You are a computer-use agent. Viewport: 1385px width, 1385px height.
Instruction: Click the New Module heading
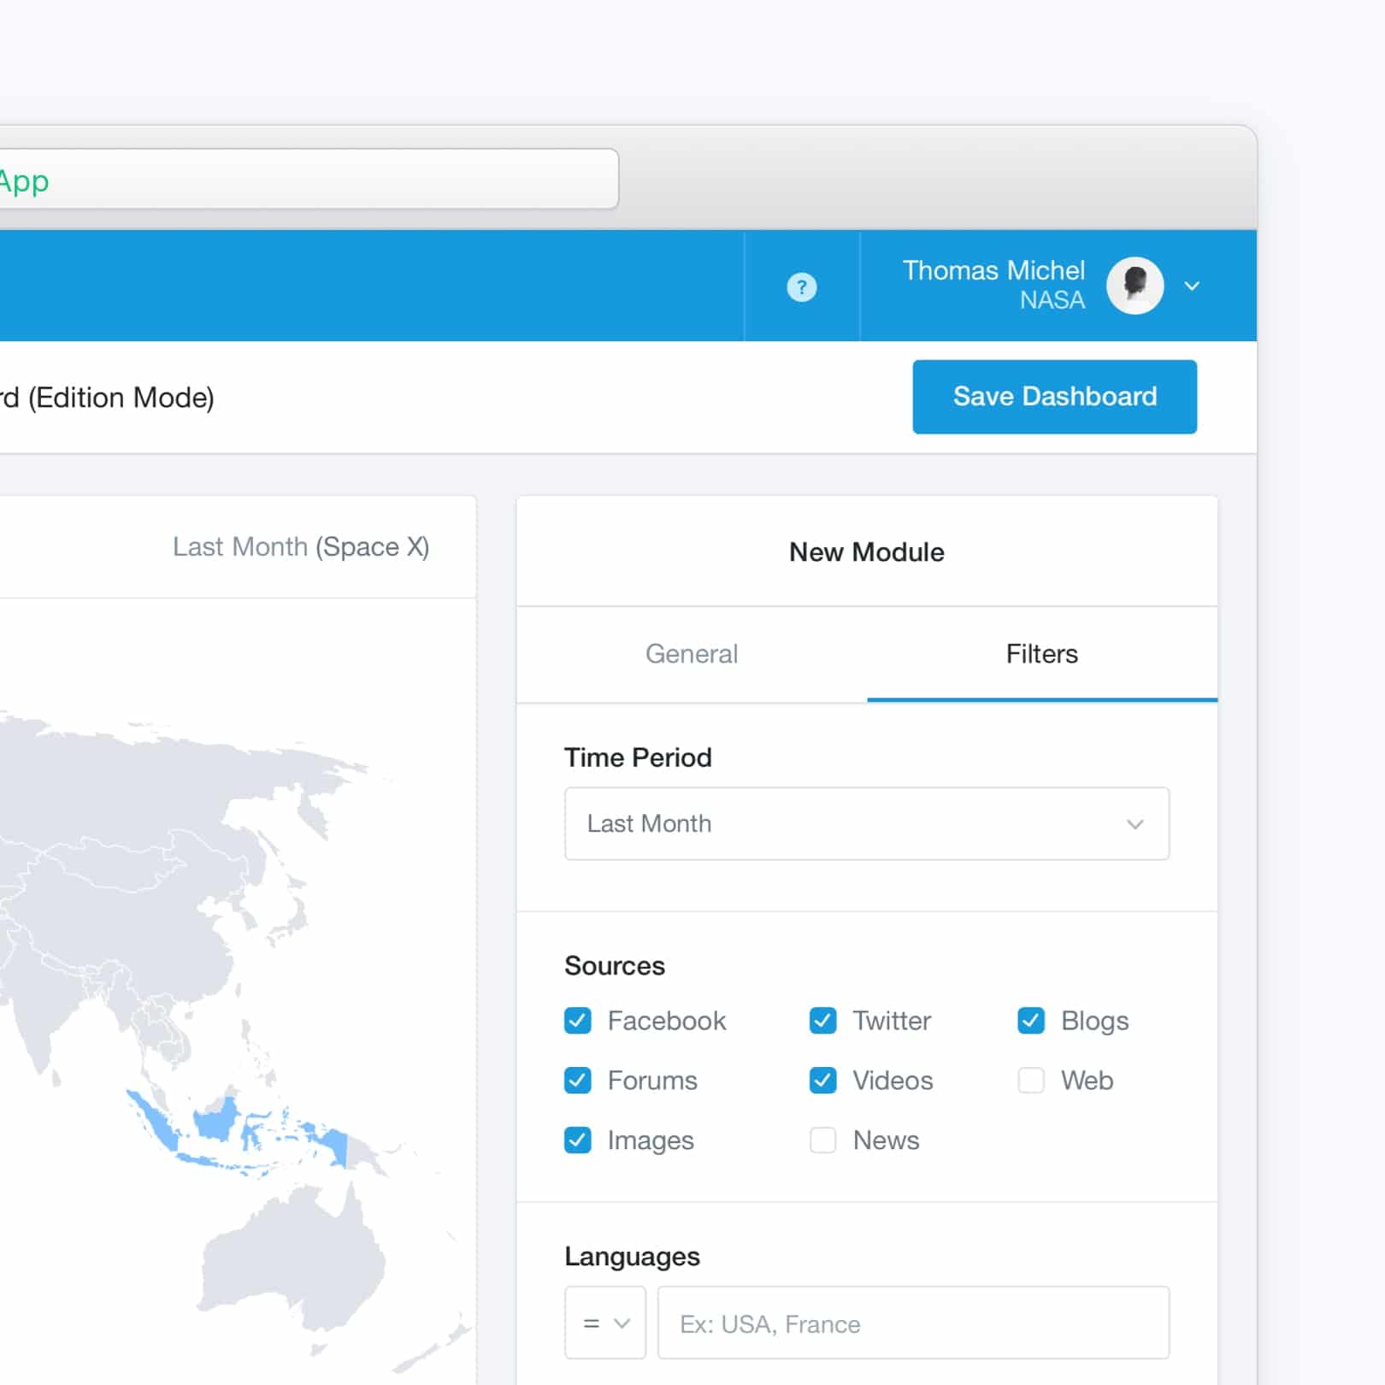[866, 552]
